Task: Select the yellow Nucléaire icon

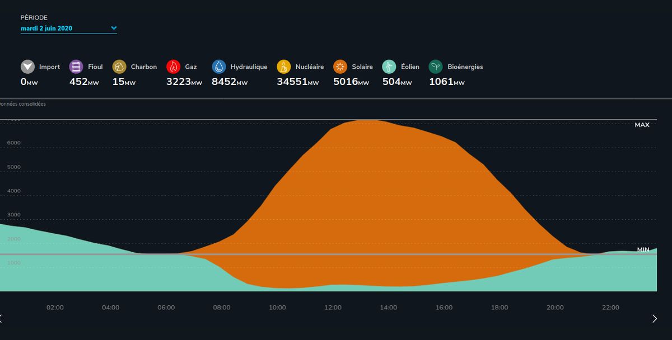Action: point(284,67)
